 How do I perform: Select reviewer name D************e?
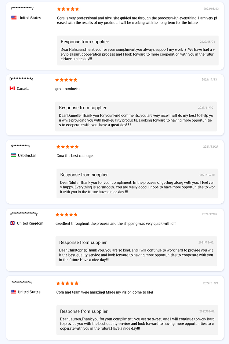[x=21, y=79]
